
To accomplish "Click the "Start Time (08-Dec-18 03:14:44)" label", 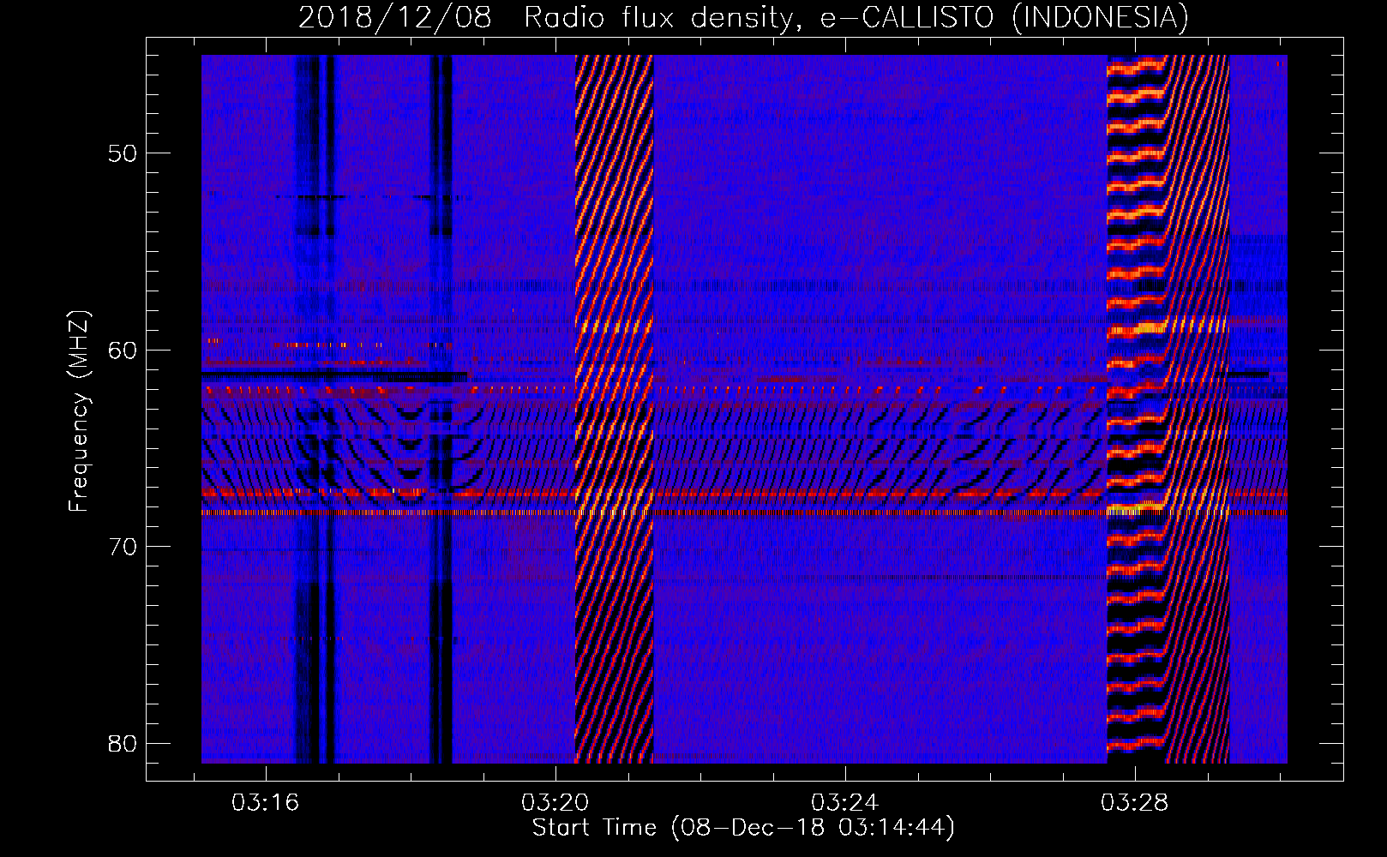I will (x=743, y=828).
